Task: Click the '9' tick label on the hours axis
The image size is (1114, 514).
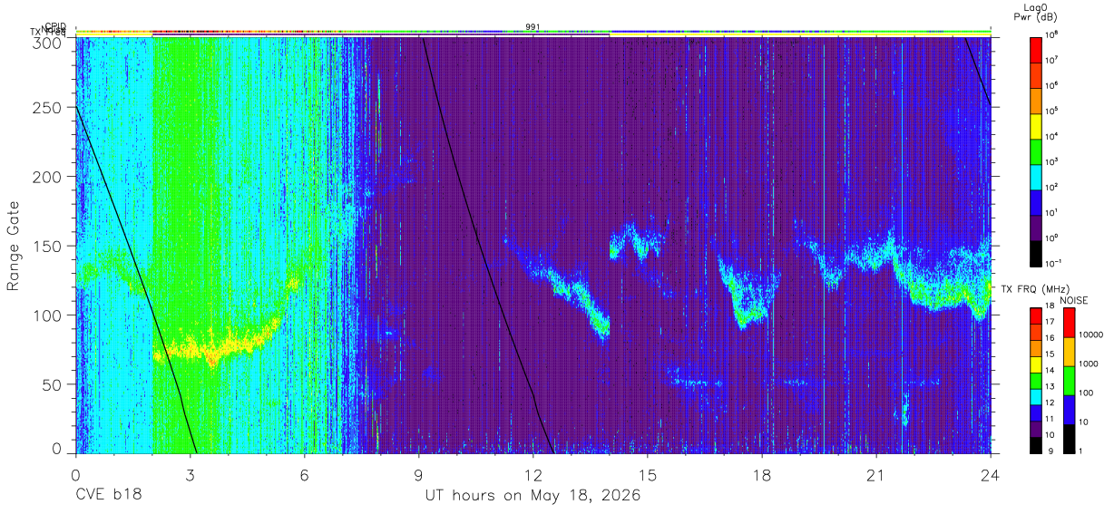Action: tap(419, 475)
